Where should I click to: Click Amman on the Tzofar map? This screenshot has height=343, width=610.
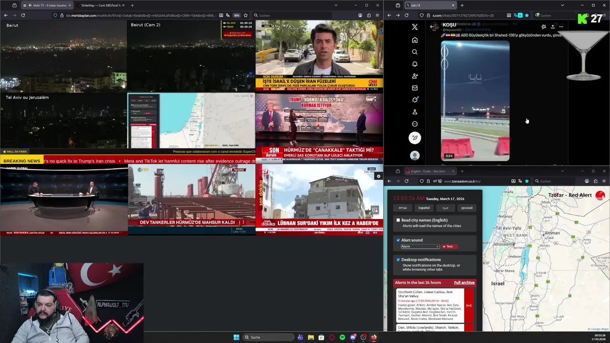pyautogui.click(x=552, y=233)
